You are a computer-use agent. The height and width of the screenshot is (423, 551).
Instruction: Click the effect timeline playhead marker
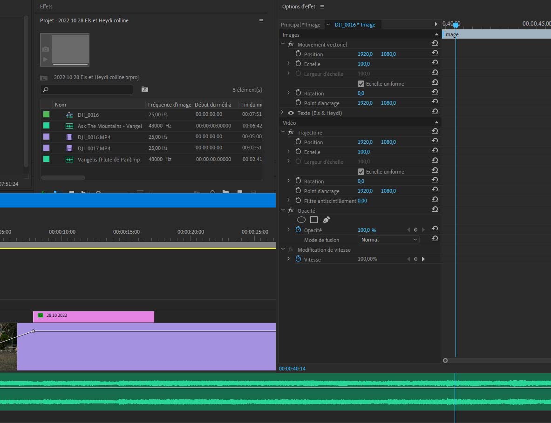pyautogui.click(x=456, y=25)
